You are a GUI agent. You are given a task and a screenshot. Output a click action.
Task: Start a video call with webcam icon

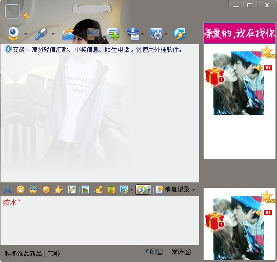(13, 34)
